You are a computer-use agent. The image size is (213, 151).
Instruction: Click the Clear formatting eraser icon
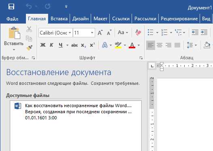point(138,32)
